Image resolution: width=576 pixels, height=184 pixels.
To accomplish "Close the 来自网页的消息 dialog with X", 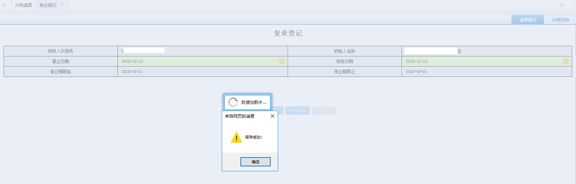I will point(272,116).
